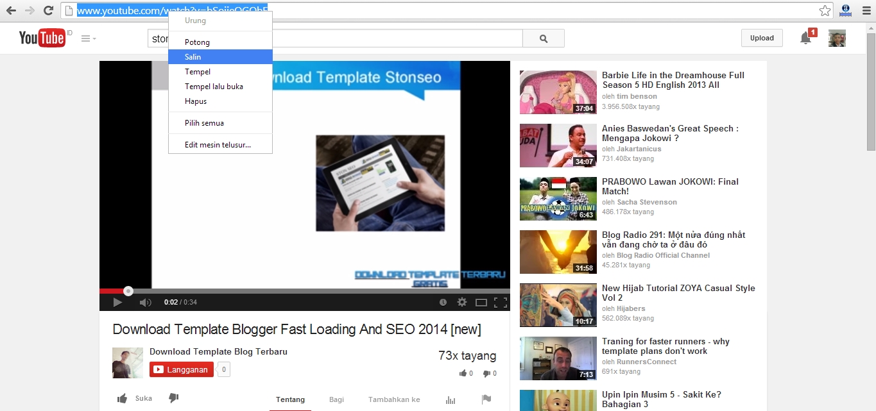Switch to the Tentang tab
This screenshot has height=411, width=876.
pos(290,399)
